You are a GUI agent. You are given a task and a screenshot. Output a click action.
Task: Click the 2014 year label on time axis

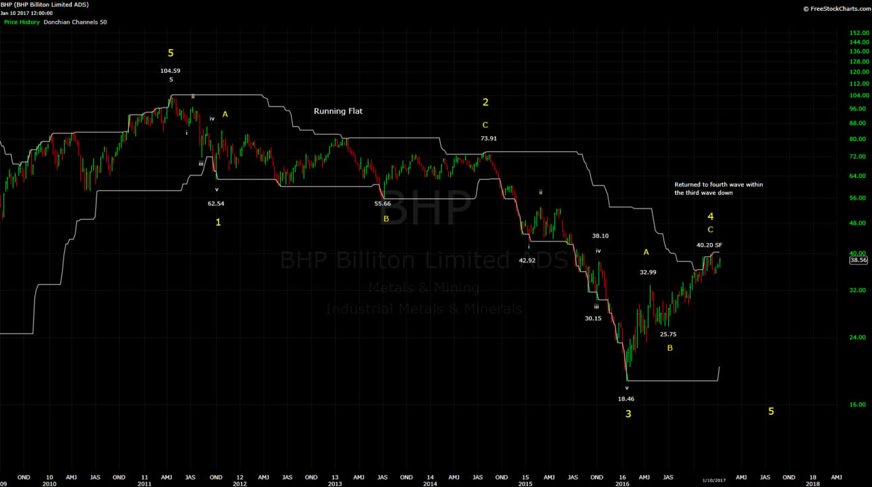pyautogui.click(x=430, y=483)
